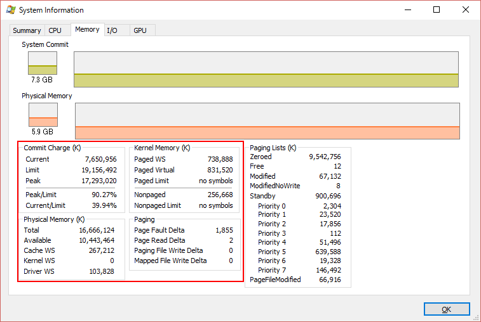Click PageFileModified value 66,916
The image size is (481, 322).
tap(330, 280)
